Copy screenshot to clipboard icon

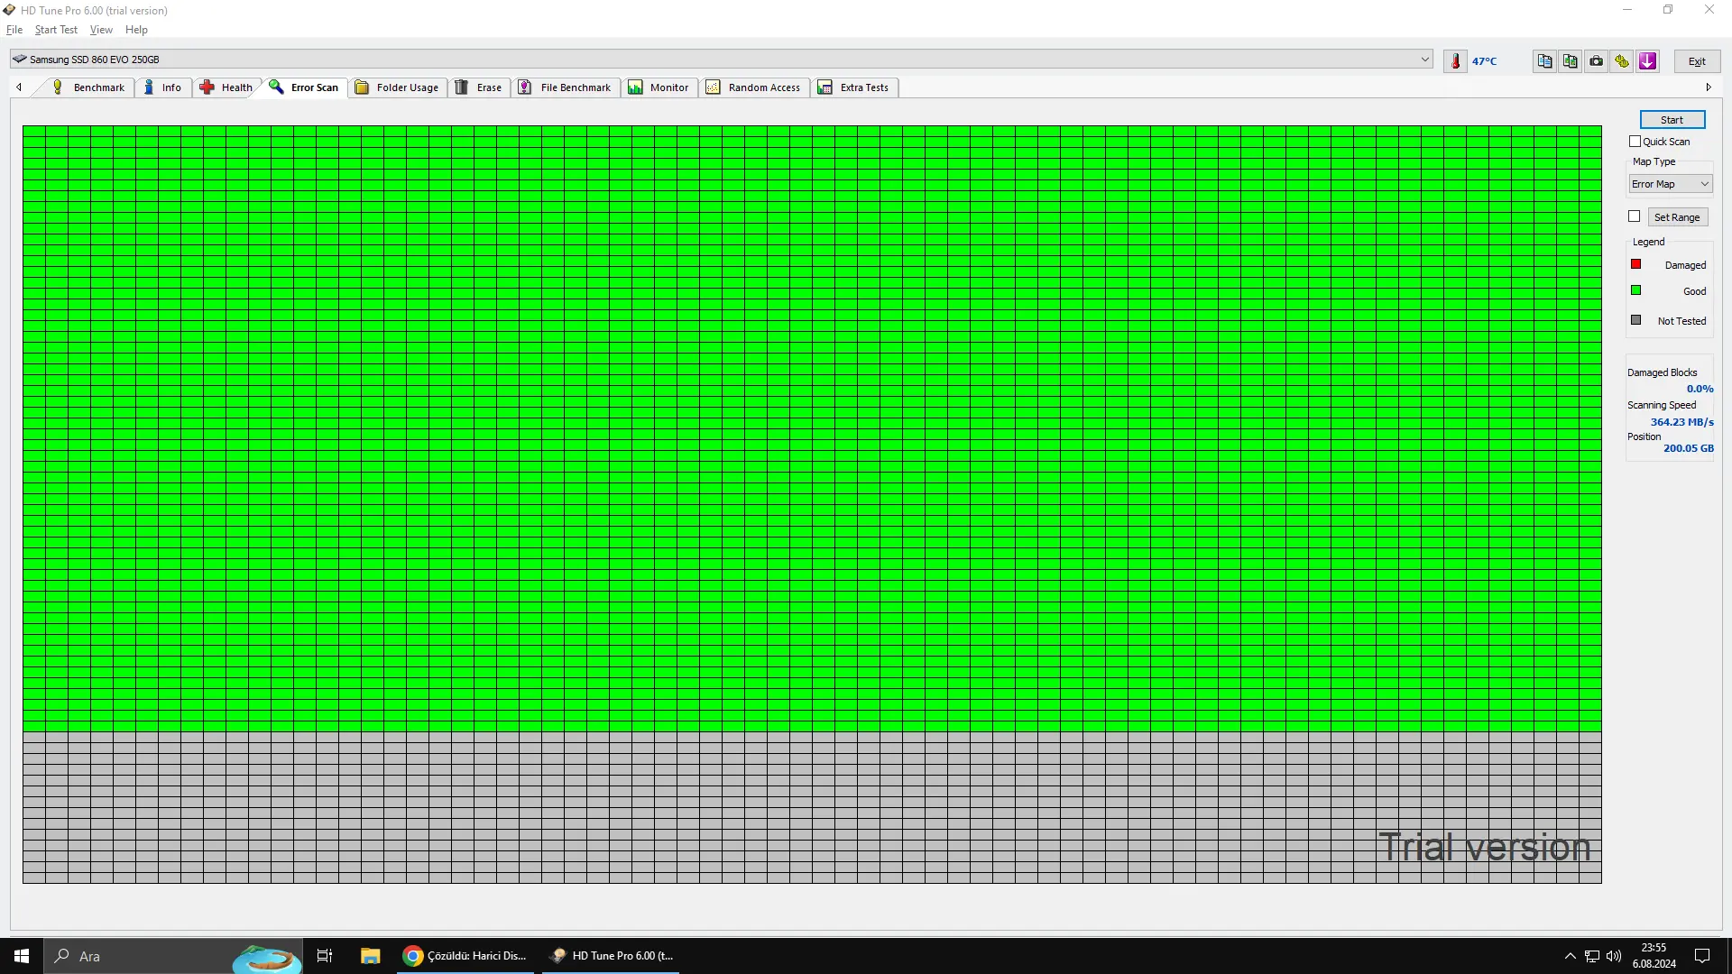point(1571,61)
